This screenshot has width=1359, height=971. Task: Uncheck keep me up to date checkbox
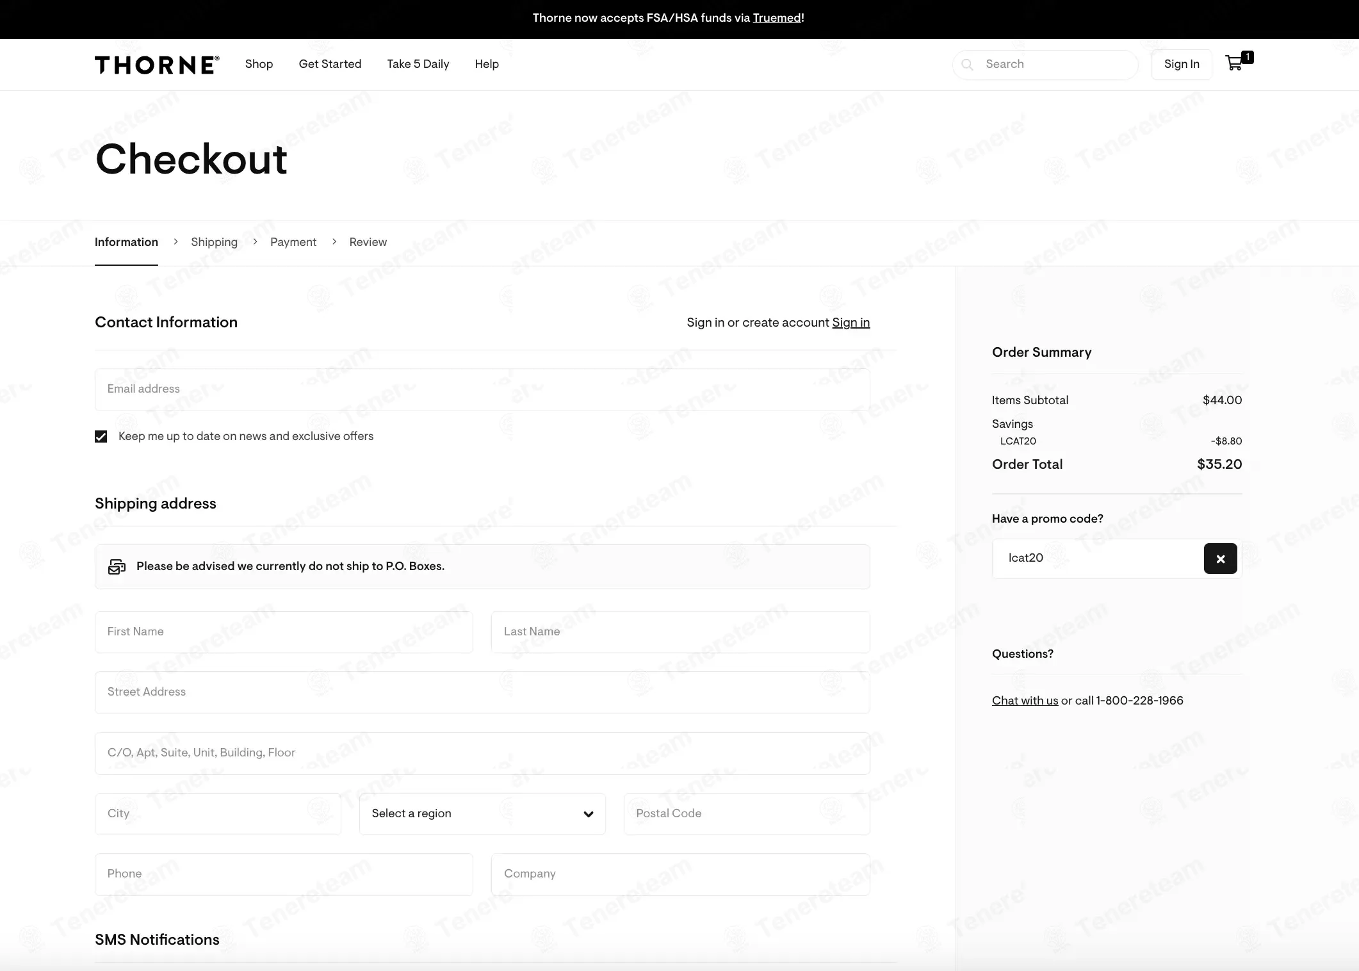click(101, 436)
